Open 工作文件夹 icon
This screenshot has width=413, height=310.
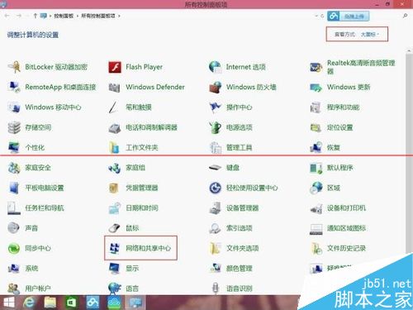115,147
